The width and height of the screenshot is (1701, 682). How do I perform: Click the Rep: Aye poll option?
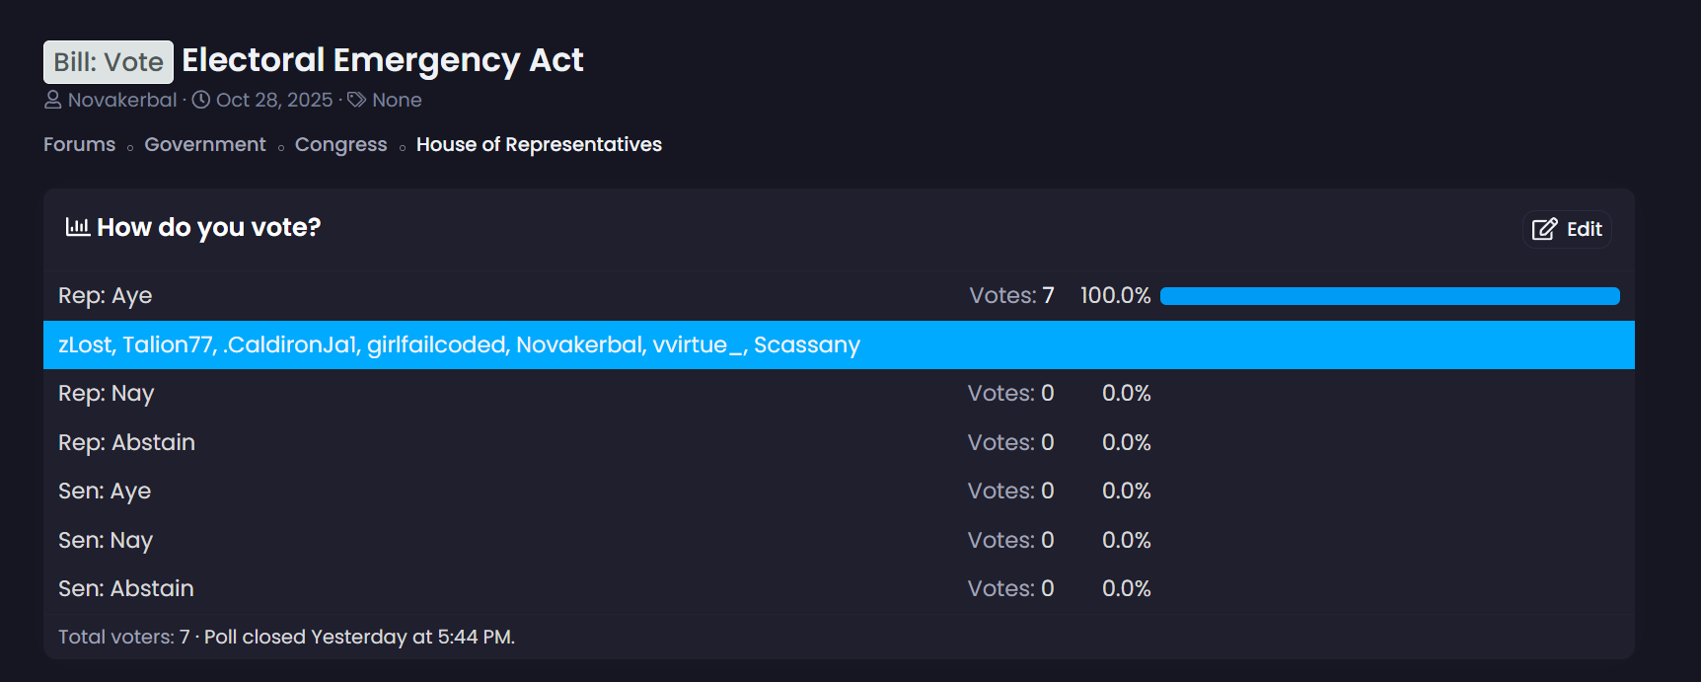(x=105, y=296)
